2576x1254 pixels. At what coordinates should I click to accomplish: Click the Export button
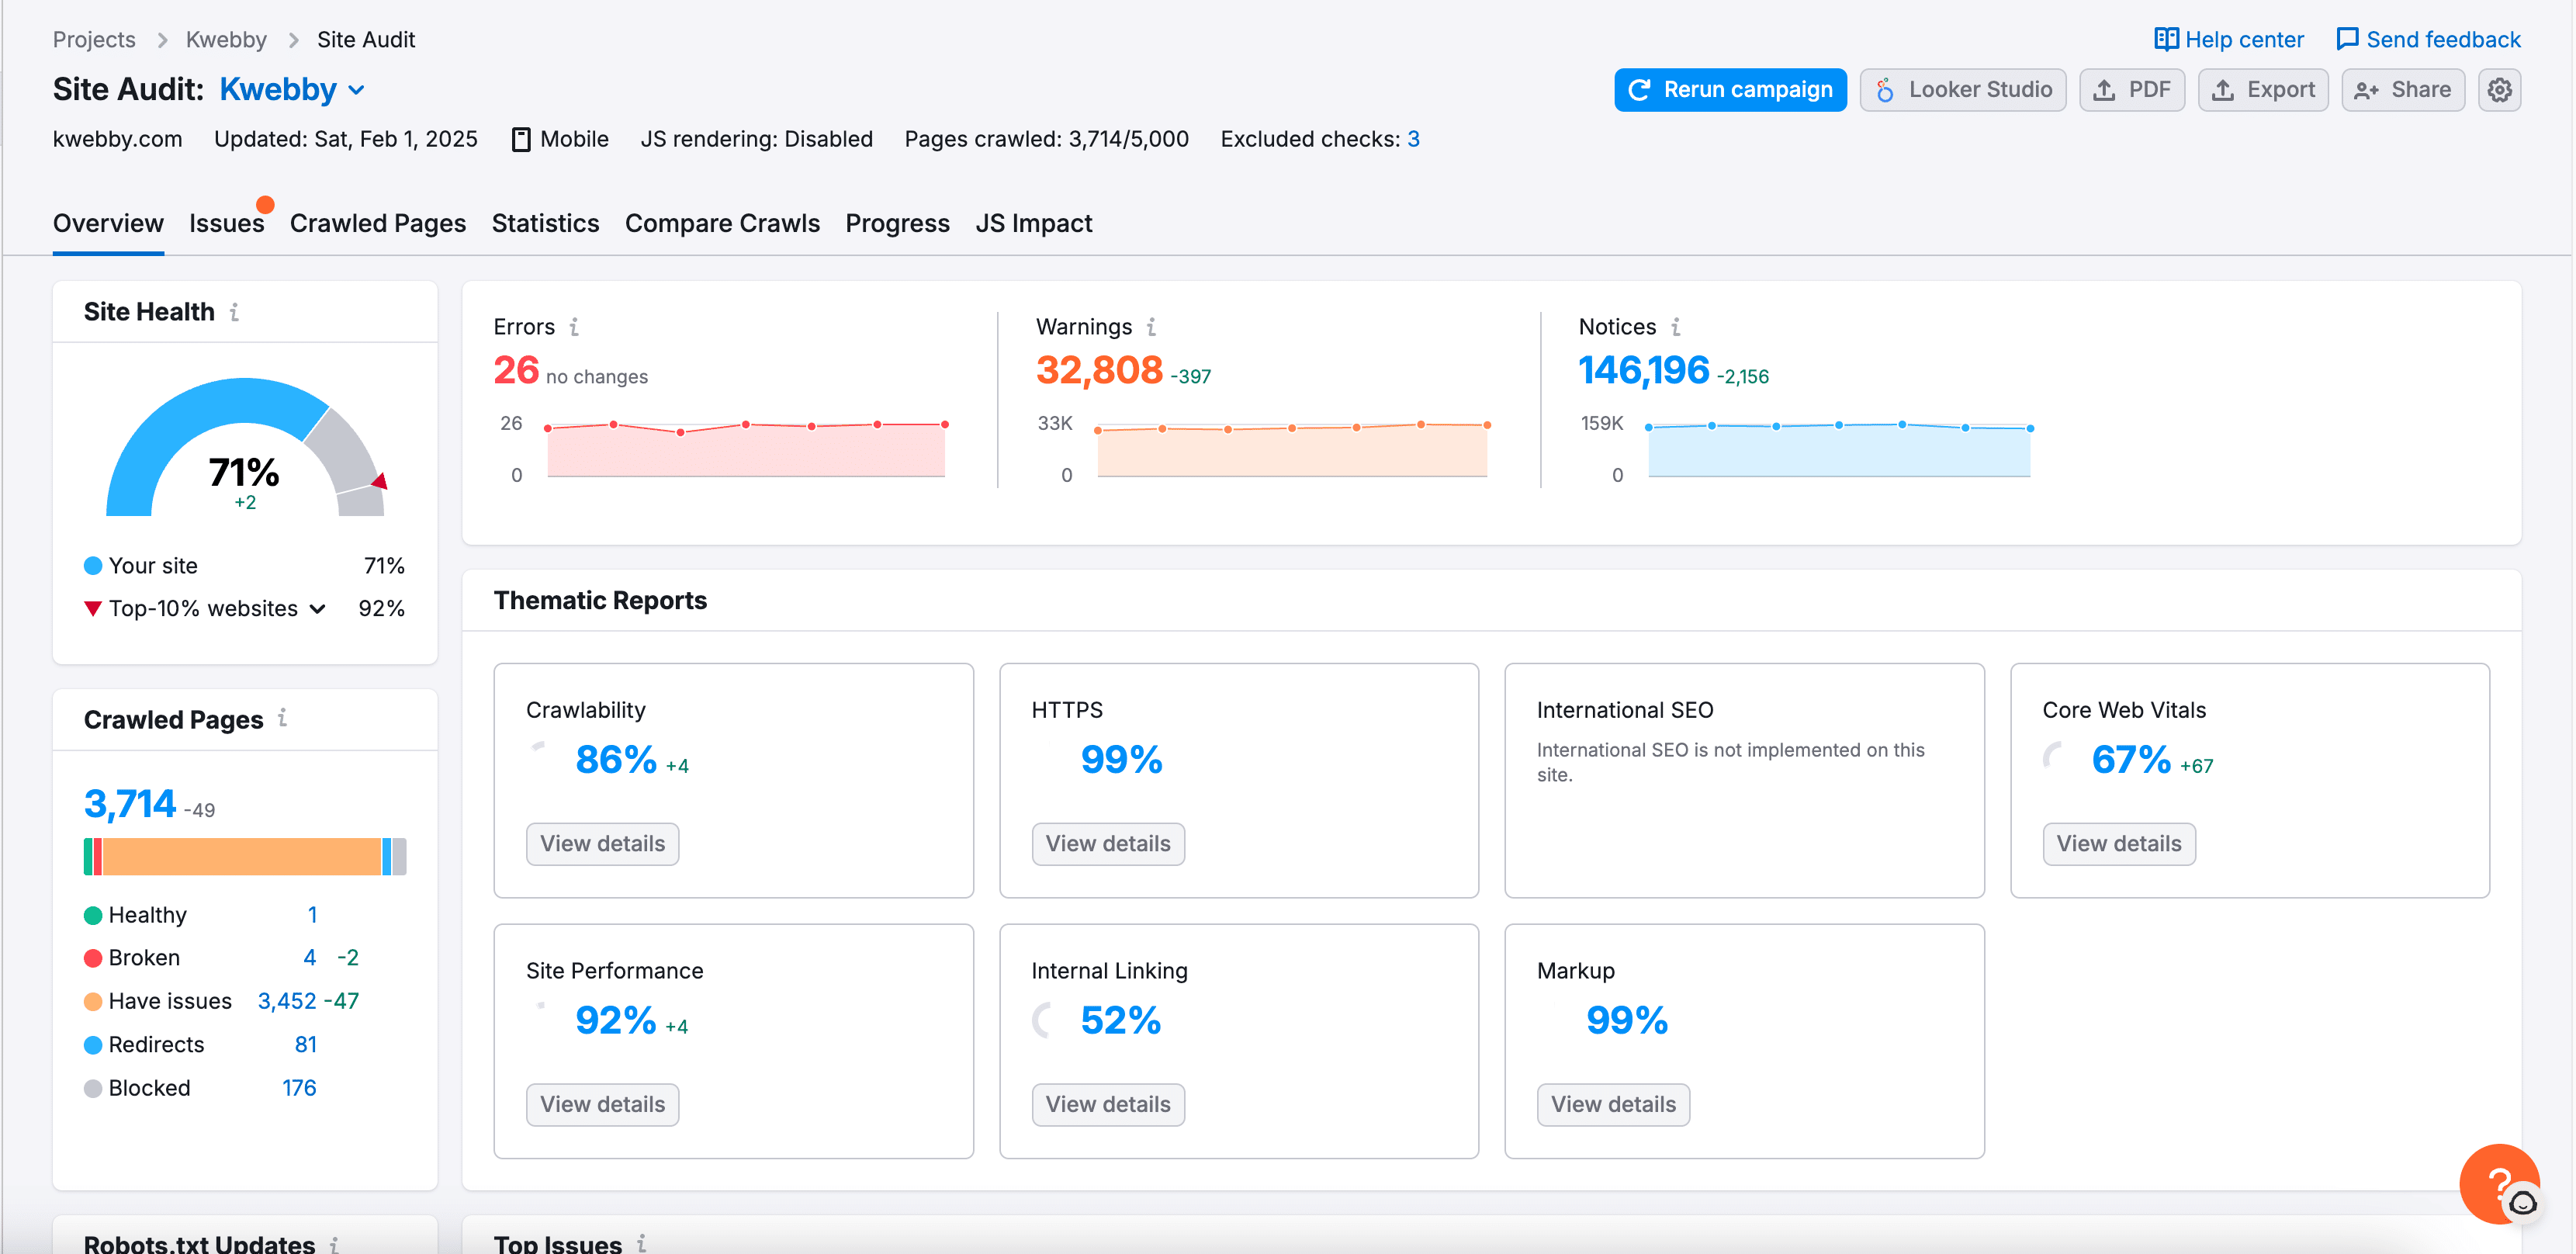point(2262,90)
